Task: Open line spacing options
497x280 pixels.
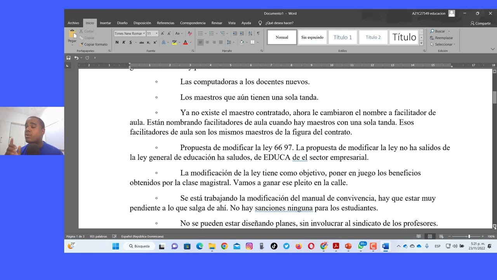Action: point(229,42)
